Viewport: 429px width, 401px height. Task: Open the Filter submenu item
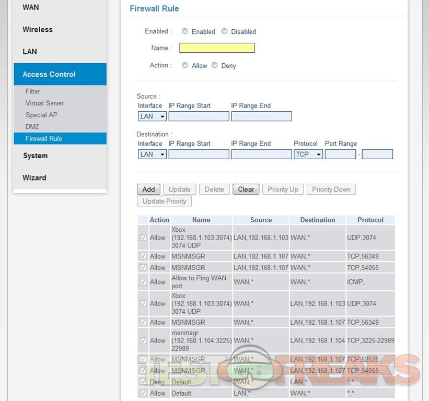(33, 91)
